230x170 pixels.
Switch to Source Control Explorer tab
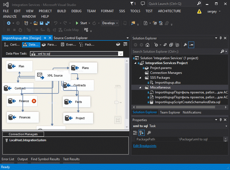71,38
